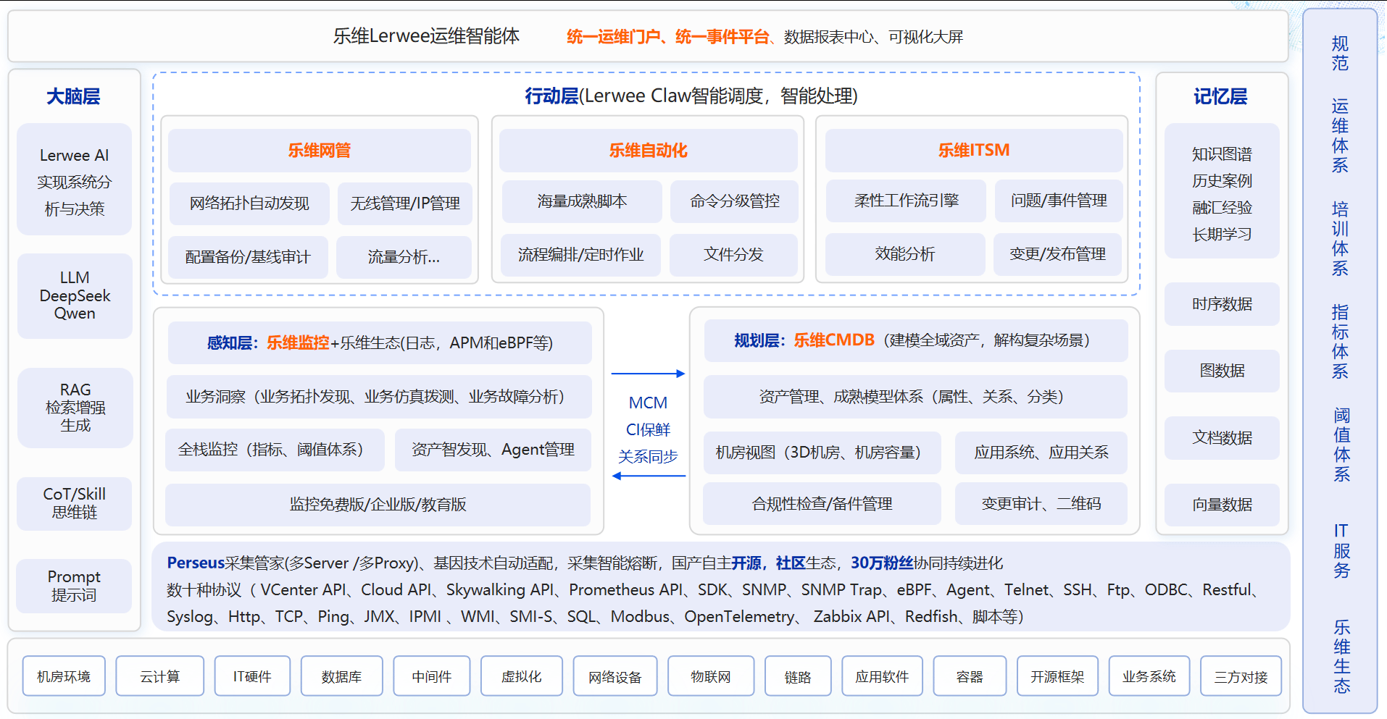Click the 合规性检查/备件管理 box
This screenshot has height=719, width=1387.
pos(822,503)
